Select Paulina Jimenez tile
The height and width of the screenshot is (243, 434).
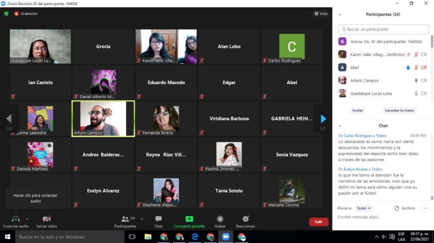229,155
